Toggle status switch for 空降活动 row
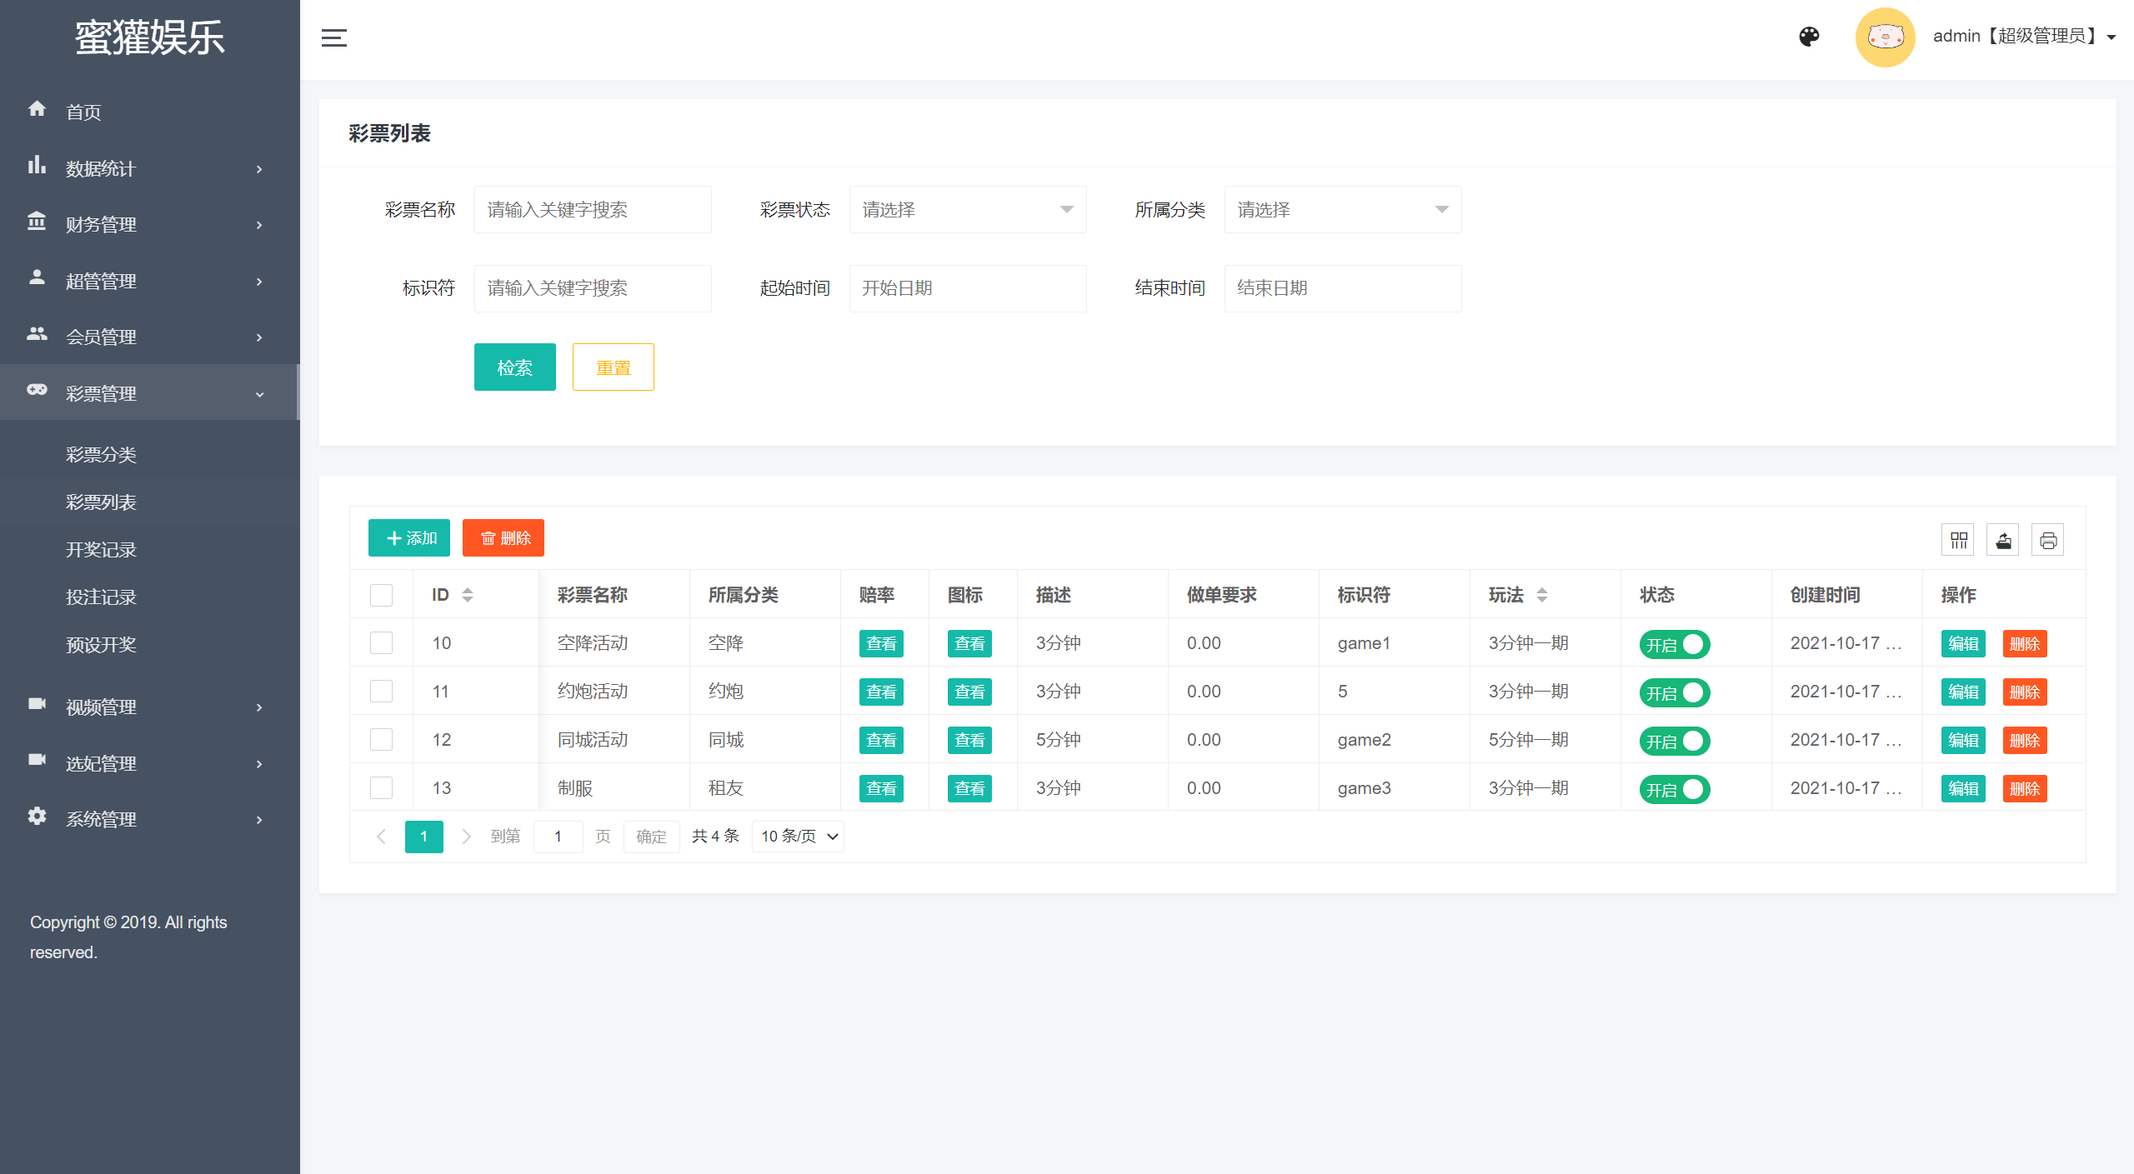 click(1674, 644)
